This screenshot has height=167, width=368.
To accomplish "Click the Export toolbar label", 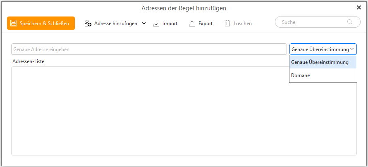I will pyautogui.click(x=206, y=24).
